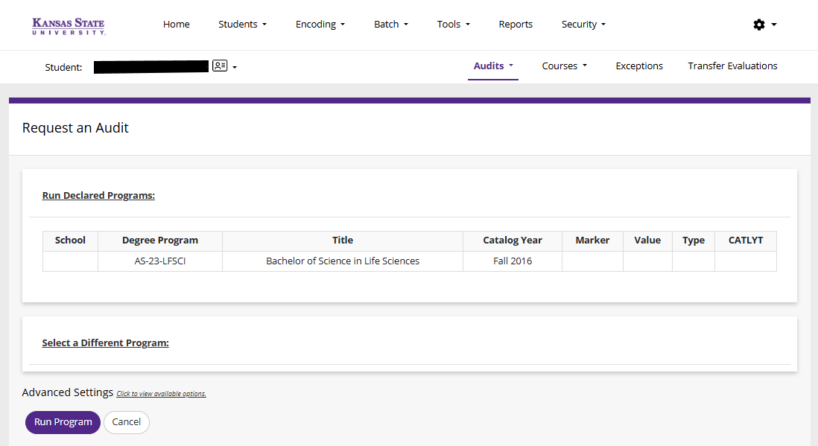
Task: Go to the Exceptions tab
Action: [639, 66]
